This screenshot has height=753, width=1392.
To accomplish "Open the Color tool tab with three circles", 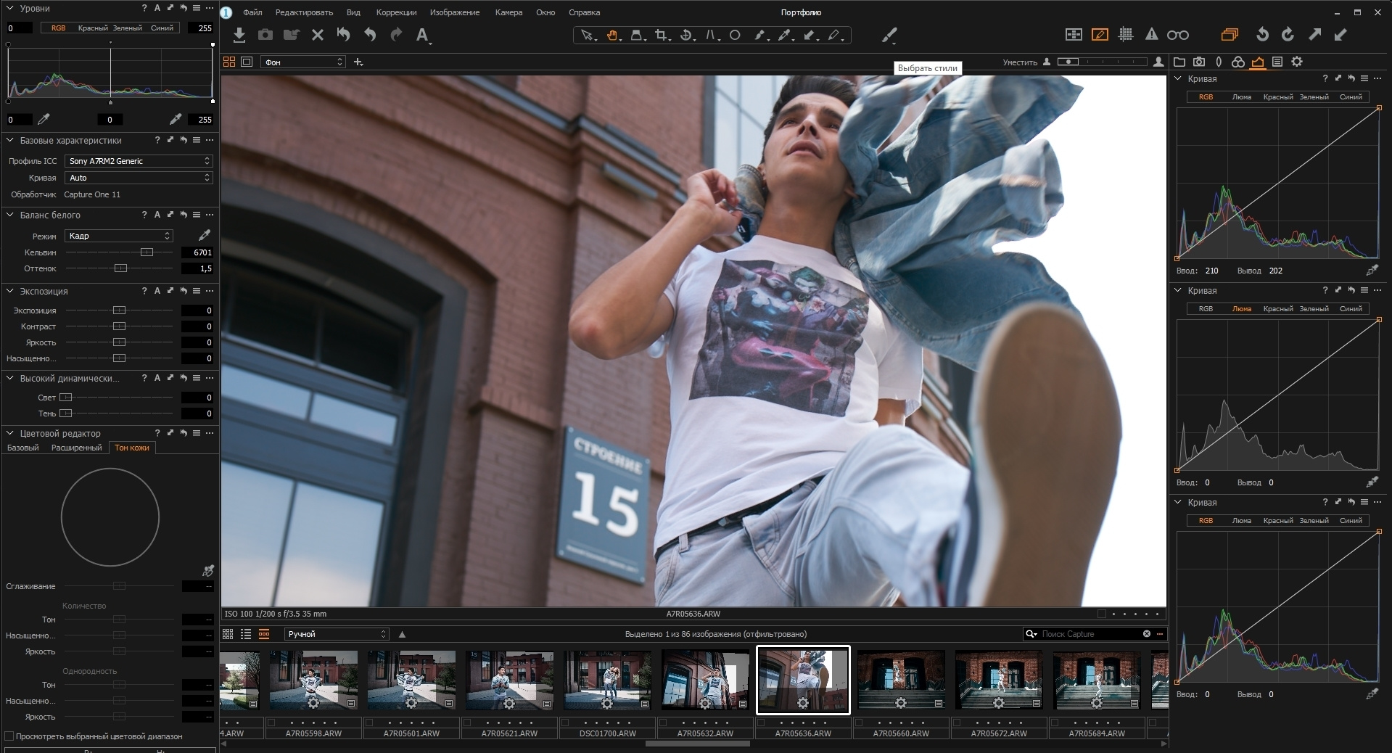I will [x=1238, y=62].
